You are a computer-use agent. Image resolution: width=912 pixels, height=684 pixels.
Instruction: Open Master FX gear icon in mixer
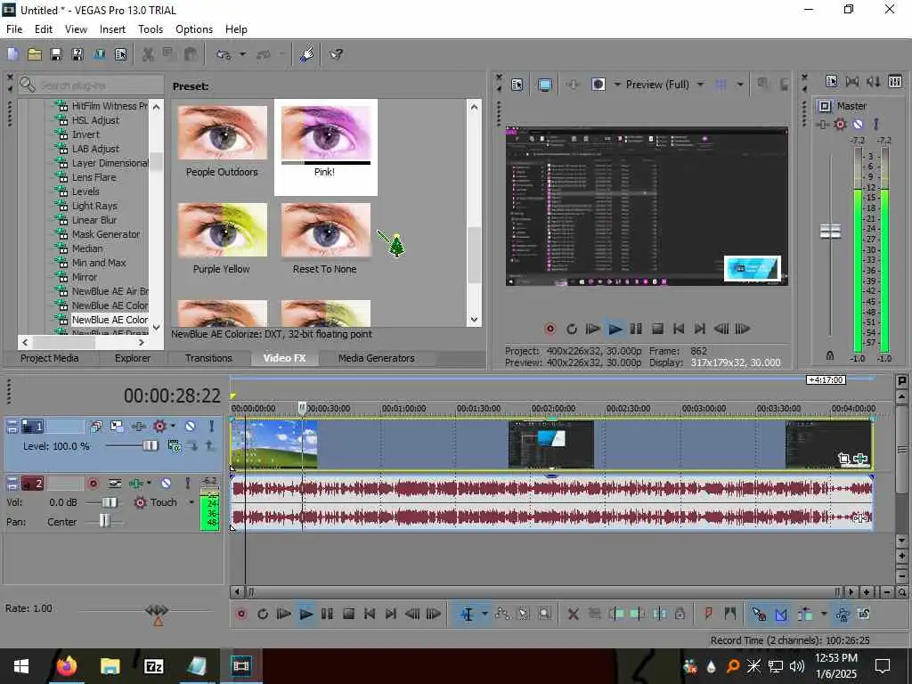840,124
